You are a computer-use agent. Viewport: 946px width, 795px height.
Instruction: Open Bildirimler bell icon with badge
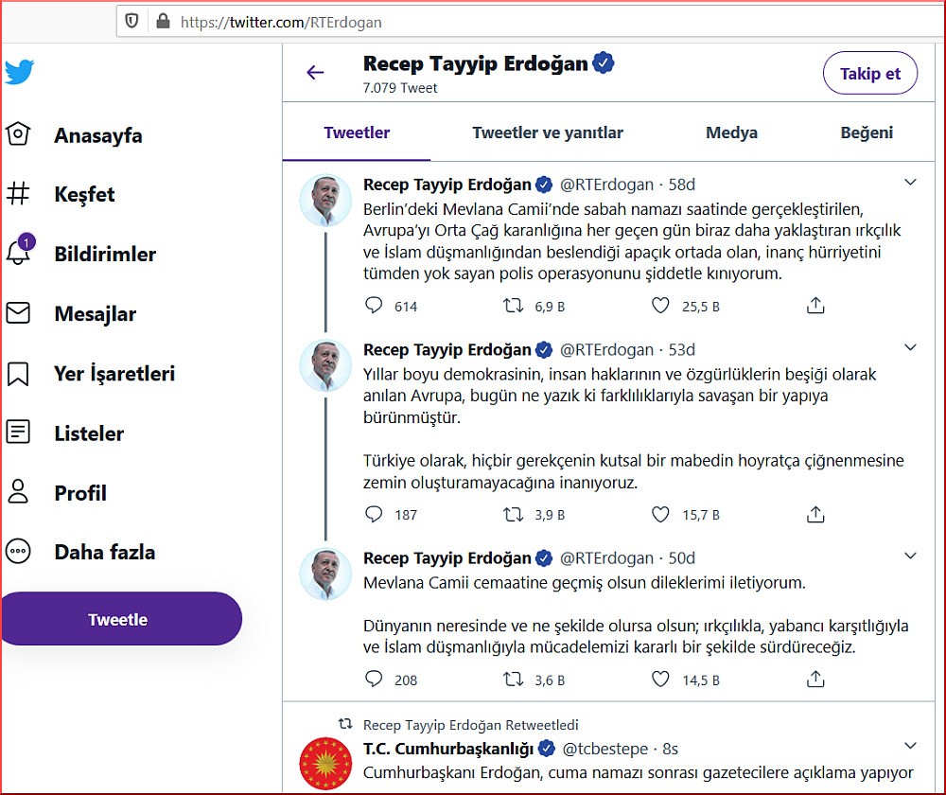[x=19, y=251]
